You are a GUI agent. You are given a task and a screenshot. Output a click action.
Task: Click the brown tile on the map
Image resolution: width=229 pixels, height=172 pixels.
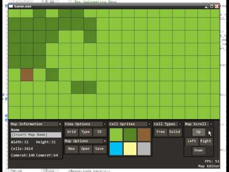point(27,75)
